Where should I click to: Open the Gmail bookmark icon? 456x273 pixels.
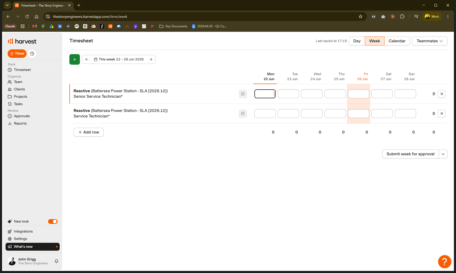[35, 26]
